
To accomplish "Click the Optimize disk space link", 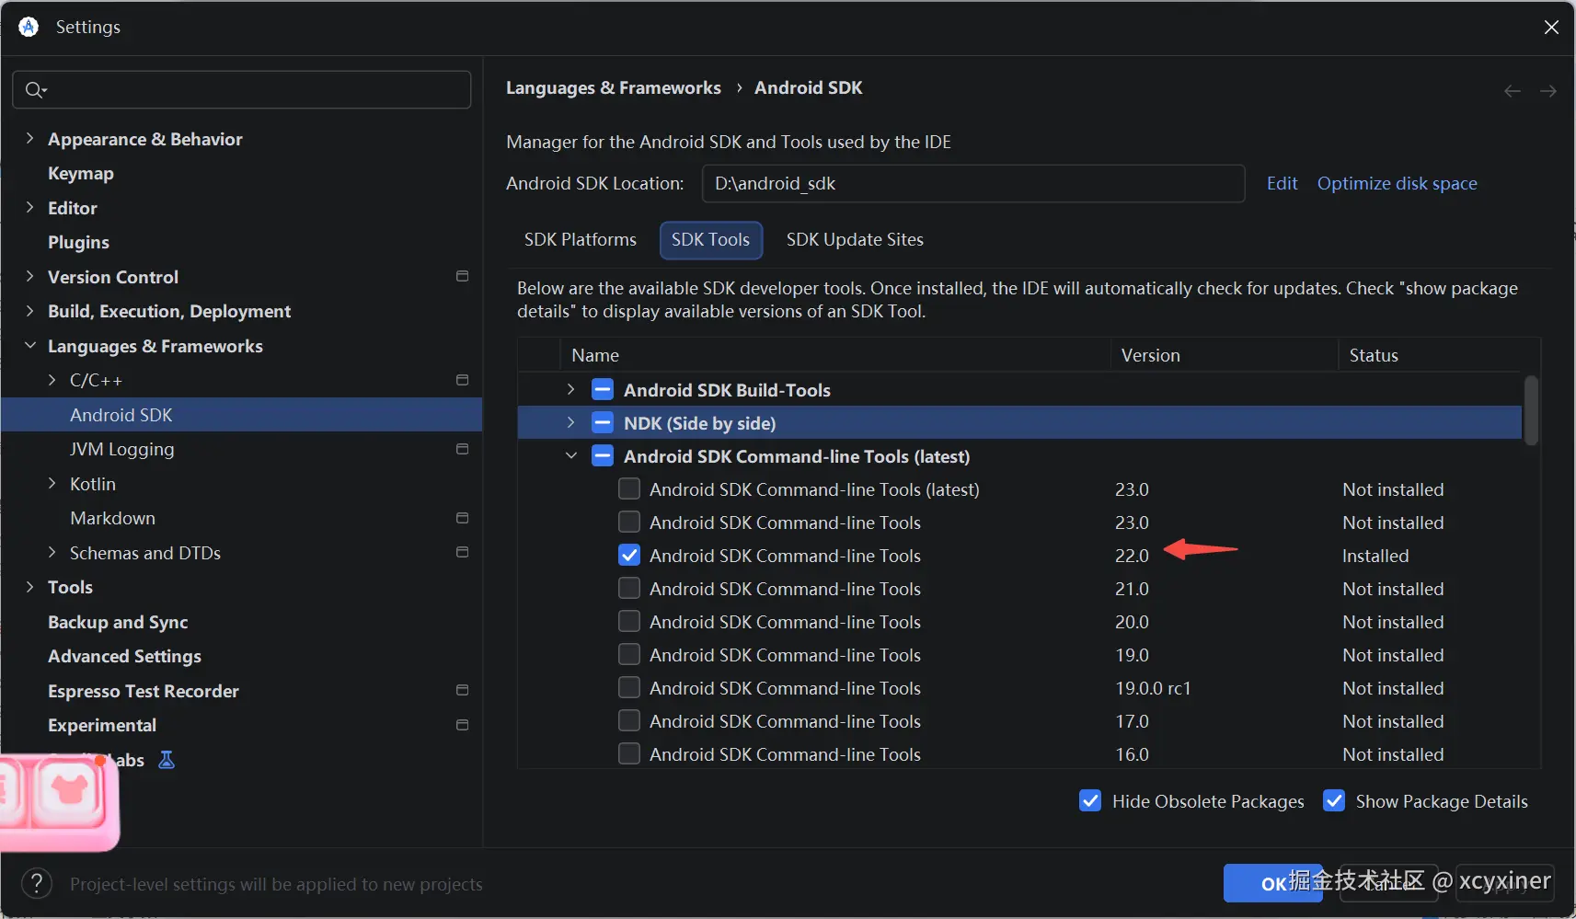I will coord(1397,183).
